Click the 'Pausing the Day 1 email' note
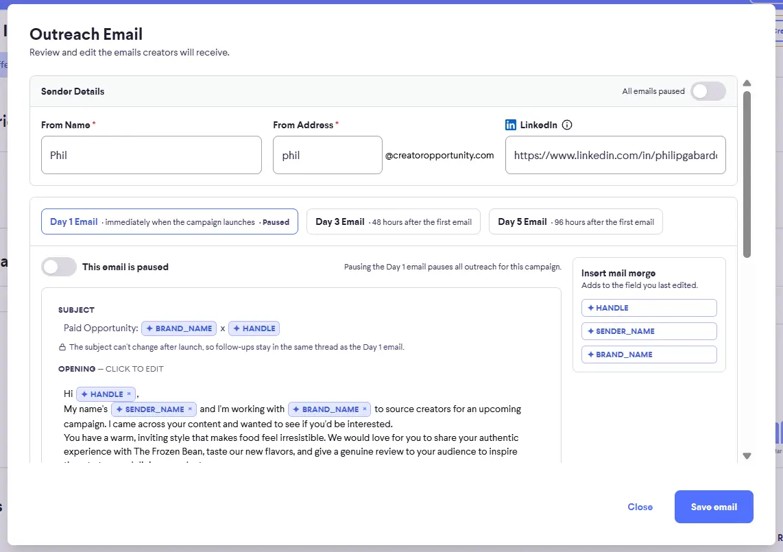This screenshot has width=783, height=552. point(453,267)
